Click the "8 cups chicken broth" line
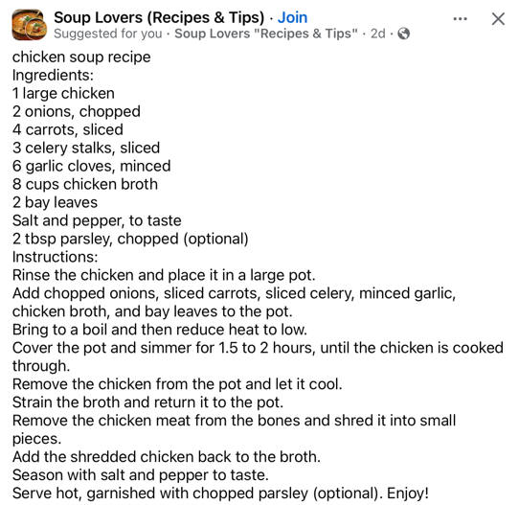This screenshot has width=519, height=505. pyautogui.click(x=85, y=184)
